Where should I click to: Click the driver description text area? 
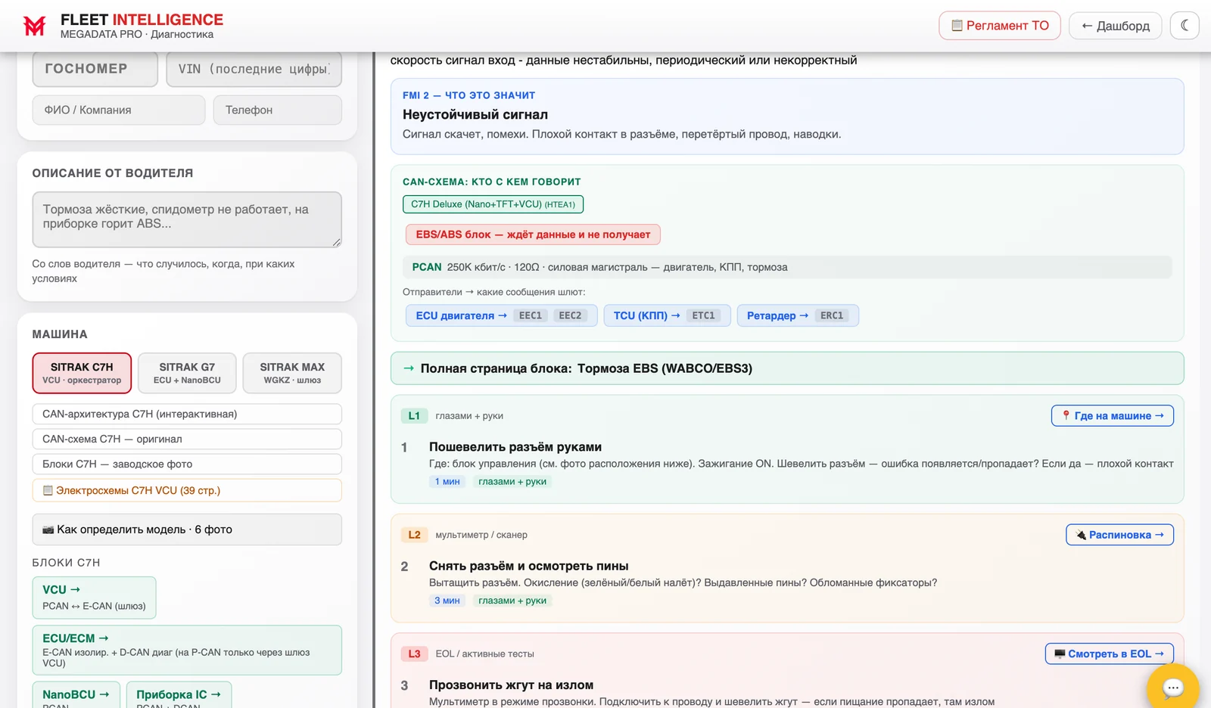coord(187,219)
